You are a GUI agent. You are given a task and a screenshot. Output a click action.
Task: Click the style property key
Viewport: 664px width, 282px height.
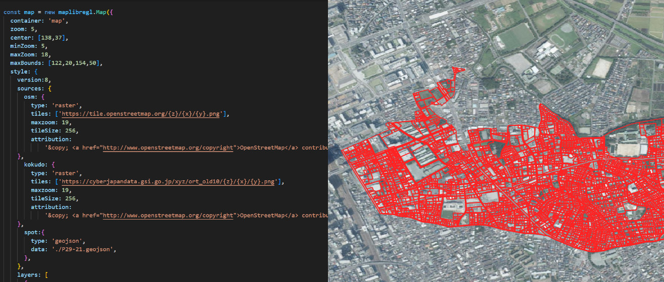pos(20,72)
